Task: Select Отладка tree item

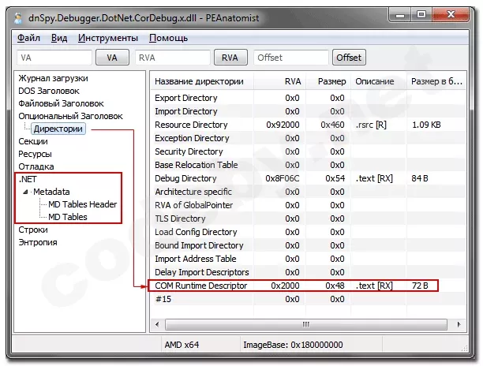Action: click(x=36, y=166)
